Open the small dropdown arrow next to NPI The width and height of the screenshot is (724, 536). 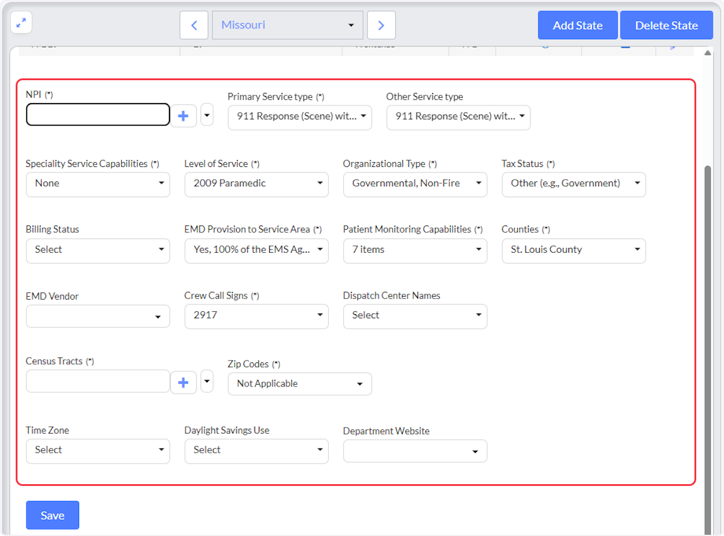[x=207, y=115]
